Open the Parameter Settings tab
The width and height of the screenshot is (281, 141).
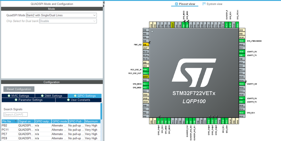(x=28, y=100)
